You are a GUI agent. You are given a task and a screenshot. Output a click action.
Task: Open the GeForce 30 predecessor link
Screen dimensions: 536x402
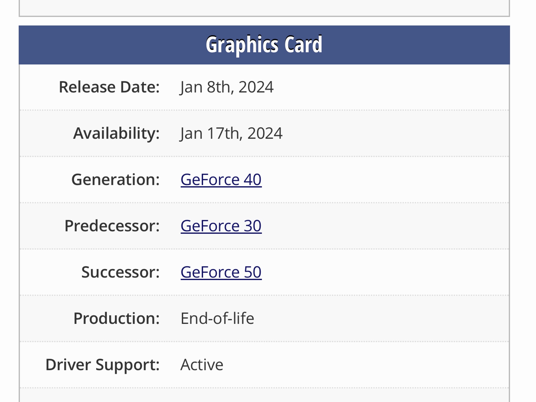(x=221, y=226)
